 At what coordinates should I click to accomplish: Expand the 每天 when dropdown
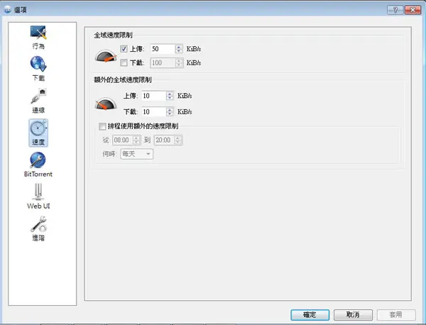(136, 154)
